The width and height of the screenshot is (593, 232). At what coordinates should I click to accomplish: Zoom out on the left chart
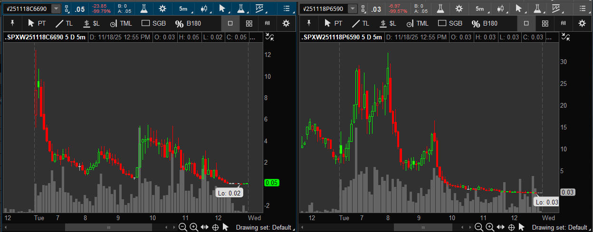point(182,227)
